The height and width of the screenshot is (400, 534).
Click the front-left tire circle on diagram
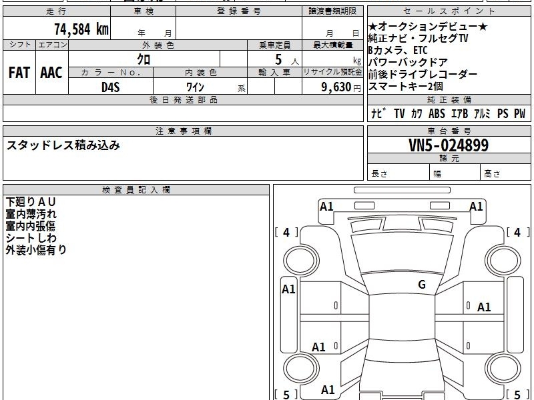[x=301, y=261]
